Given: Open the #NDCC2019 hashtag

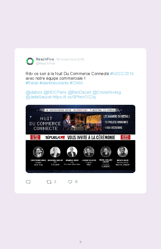Looking at the screenshot, I should coord(122,74).
